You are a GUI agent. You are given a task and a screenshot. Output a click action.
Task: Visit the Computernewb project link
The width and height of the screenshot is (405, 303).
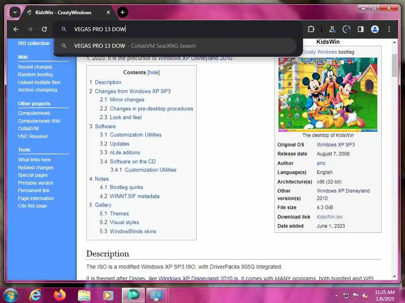34,113
